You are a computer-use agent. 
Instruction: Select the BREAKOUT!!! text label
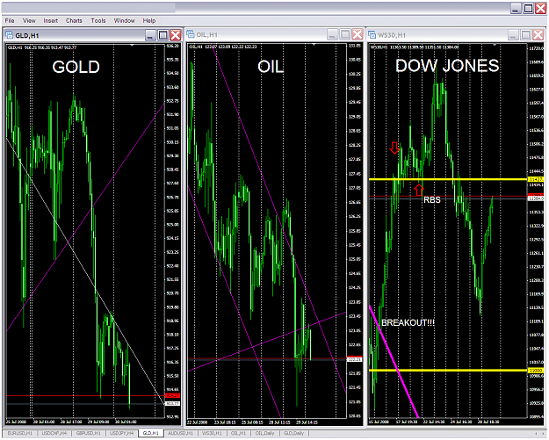point(408,322)
